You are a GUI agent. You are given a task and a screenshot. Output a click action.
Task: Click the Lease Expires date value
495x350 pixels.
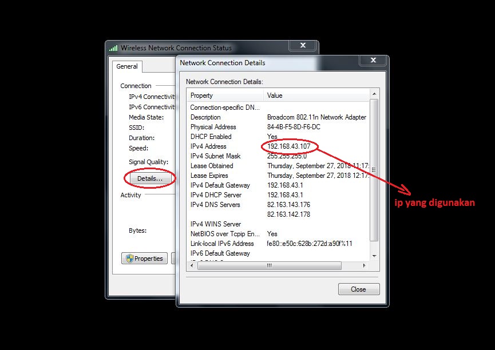pos(318,176)
